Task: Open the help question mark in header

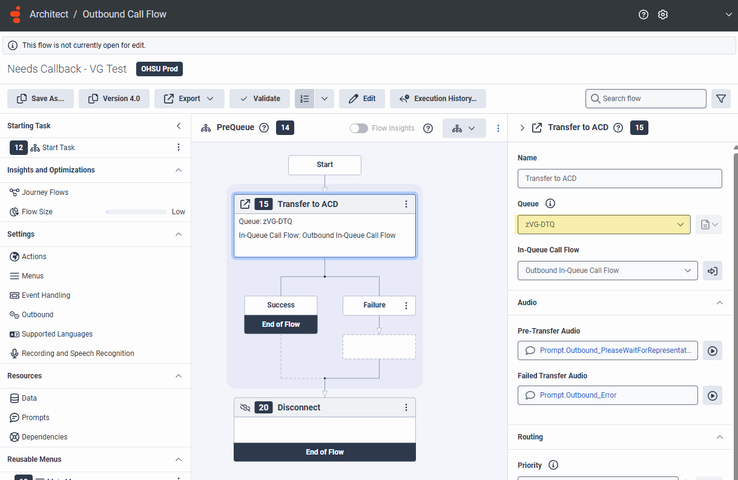Action: [x=644, y=15]
